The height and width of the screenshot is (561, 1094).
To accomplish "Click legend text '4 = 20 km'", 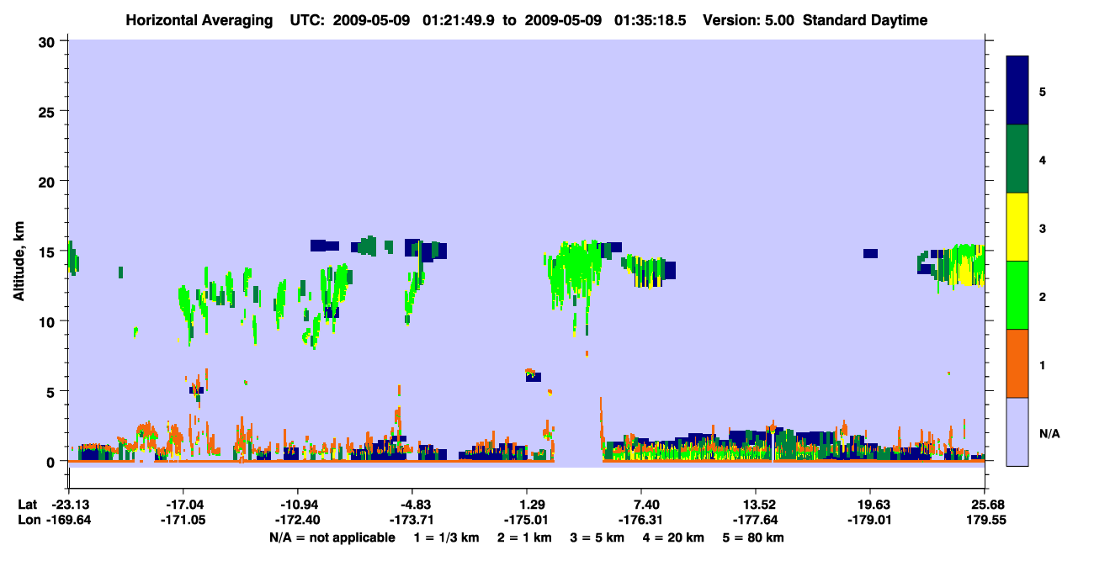I will 672,537.
